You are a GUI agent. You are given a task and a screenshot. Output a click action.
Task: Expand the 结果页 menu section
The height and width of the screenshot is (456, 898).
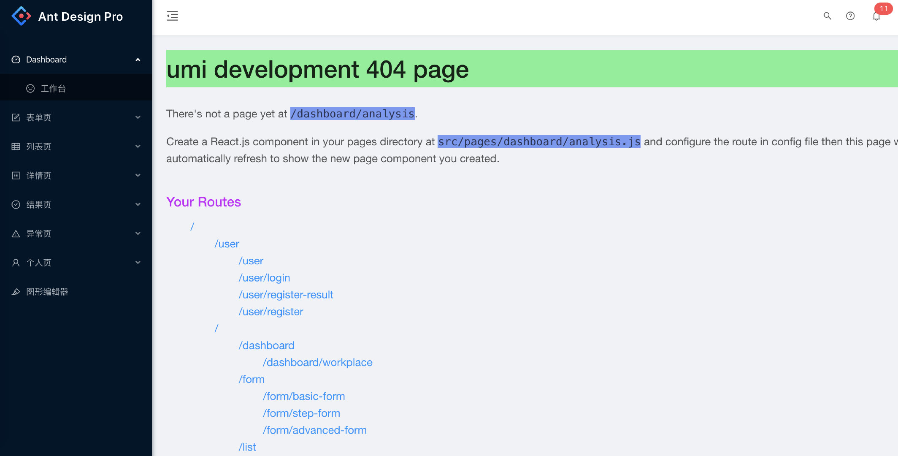[138, 204]
